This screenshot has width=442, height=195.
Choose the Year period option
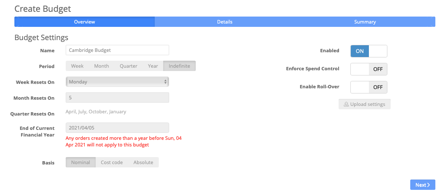coord(153,66)
